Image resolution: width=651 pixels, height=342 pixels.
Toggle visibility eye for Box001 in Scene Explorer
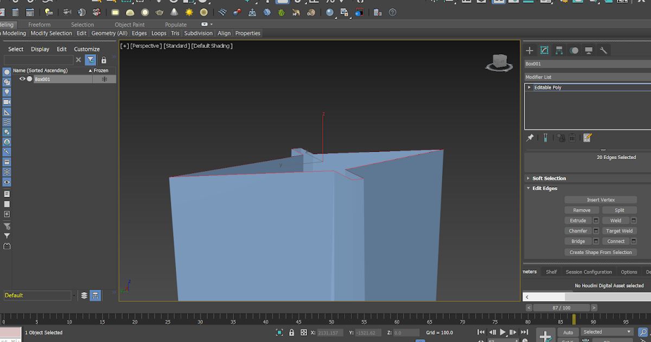tap(22, 79)
